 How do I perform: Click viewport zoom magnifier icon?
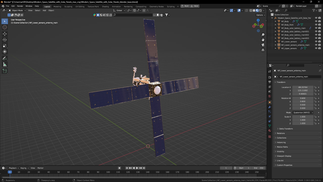[x=263, y=35]
